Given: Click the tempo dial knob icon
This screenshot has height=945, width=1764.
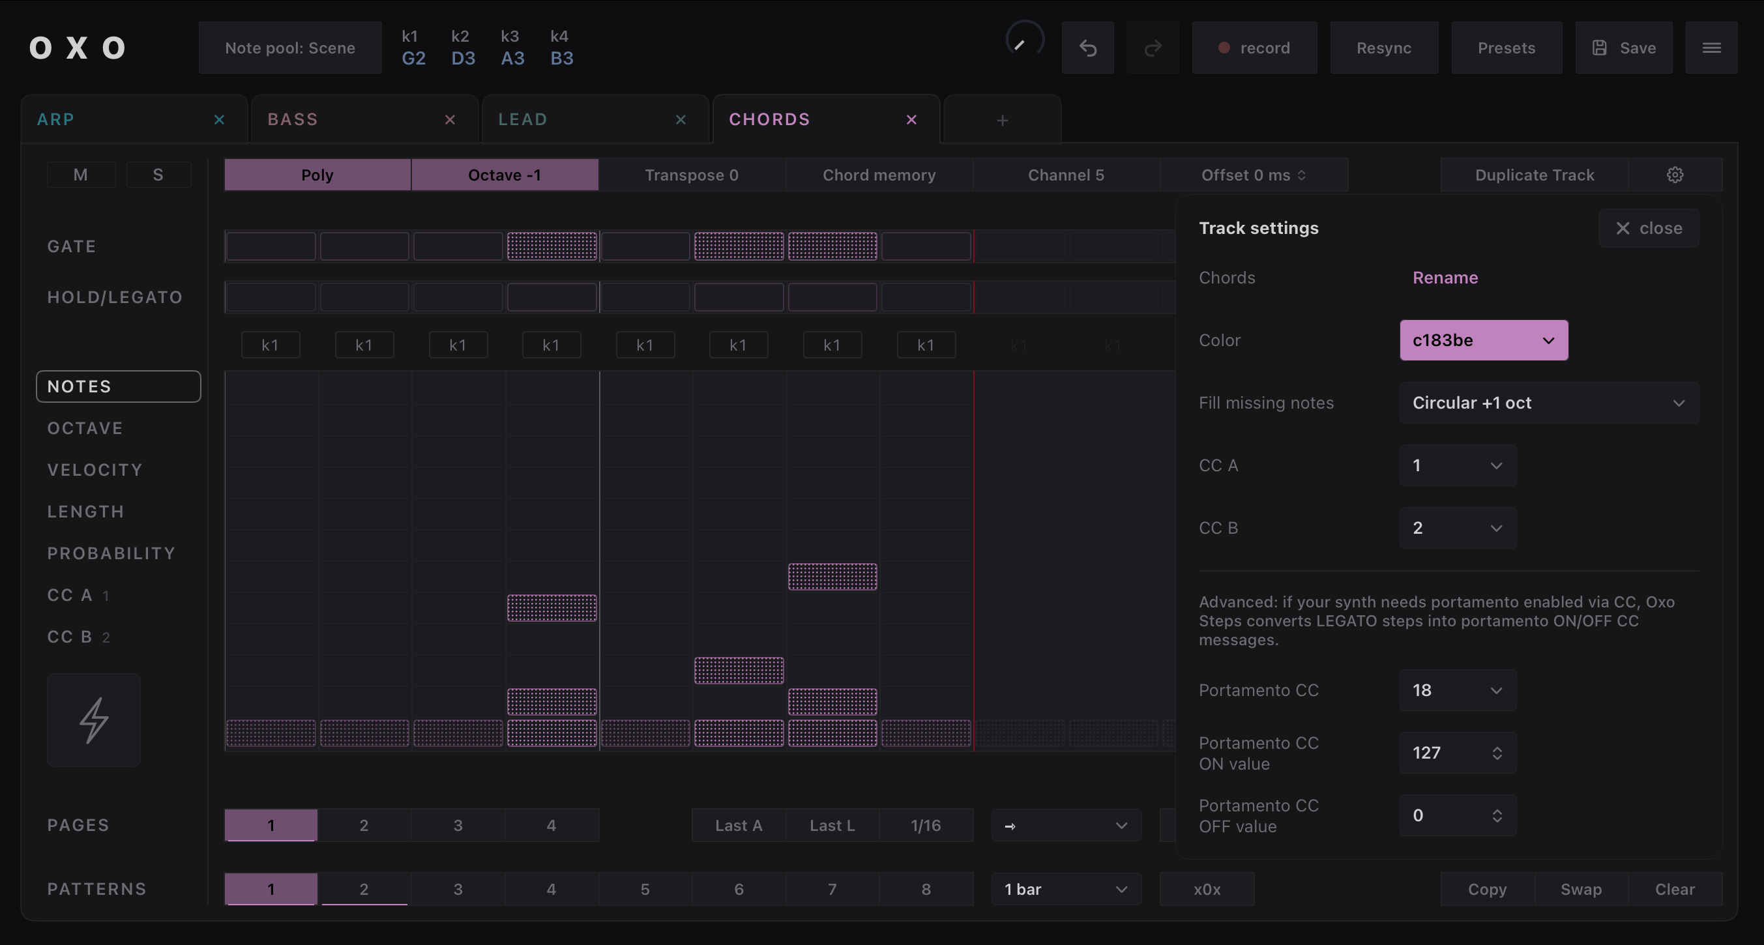Looking at the screenshot, I should [1024, 40].
